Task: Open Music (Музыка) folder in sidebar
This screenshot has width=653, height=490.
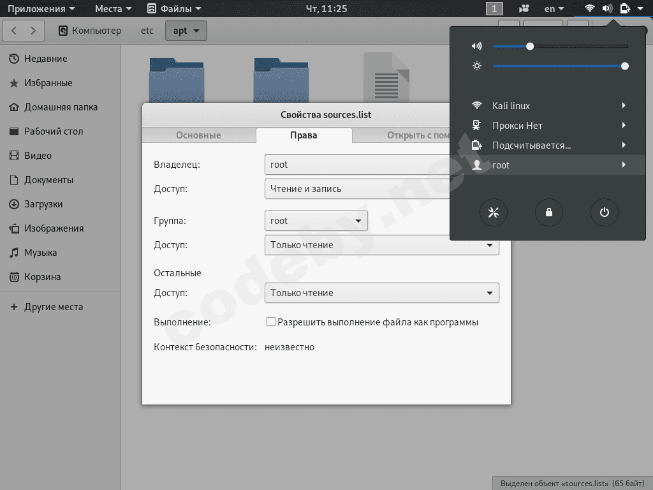Action: coord(40,253)
